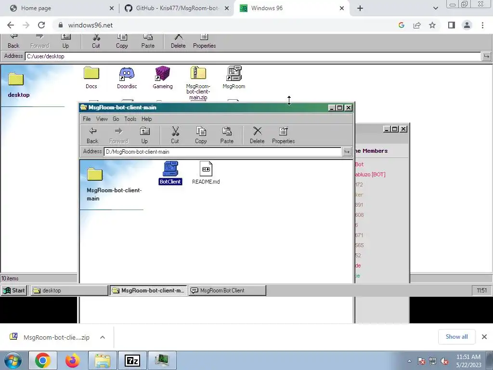This screenshot has width=493, height=370.
Task: Open Firefox from Windows taskbar
Action: (72, 360)
